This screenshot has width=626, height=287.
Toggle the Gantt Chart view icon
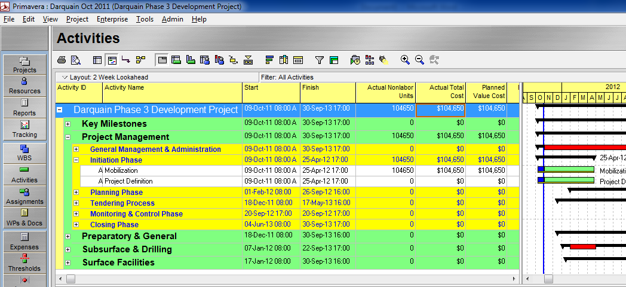click(112, 60)
